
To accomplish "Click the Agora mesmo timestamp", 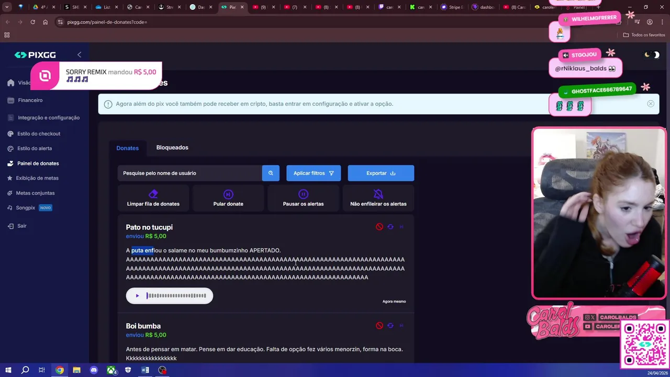I will pos(394,302).
